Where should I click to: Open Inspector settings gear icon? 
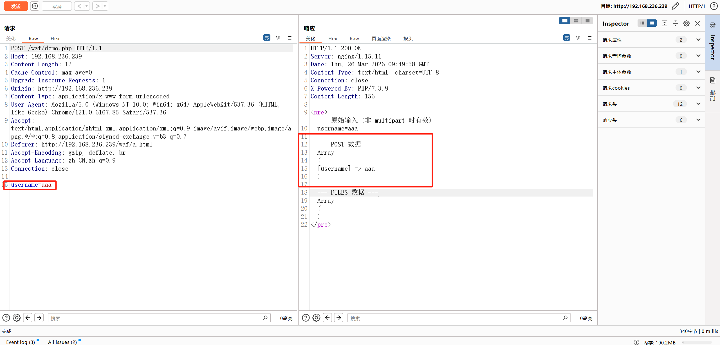tap(686, 23)
